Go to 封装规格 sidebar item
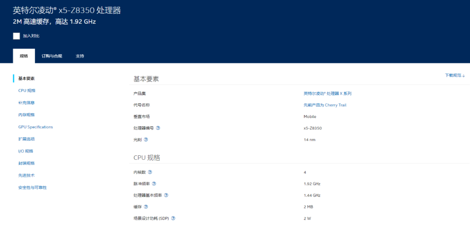The image size is (470, 233). pos(27,163)
